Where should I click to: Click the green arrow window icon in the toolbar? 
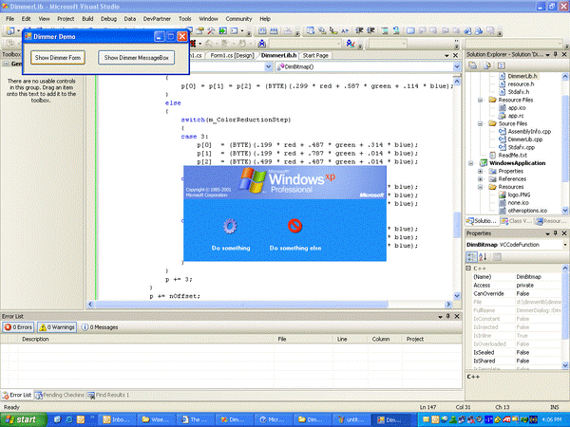223,31
